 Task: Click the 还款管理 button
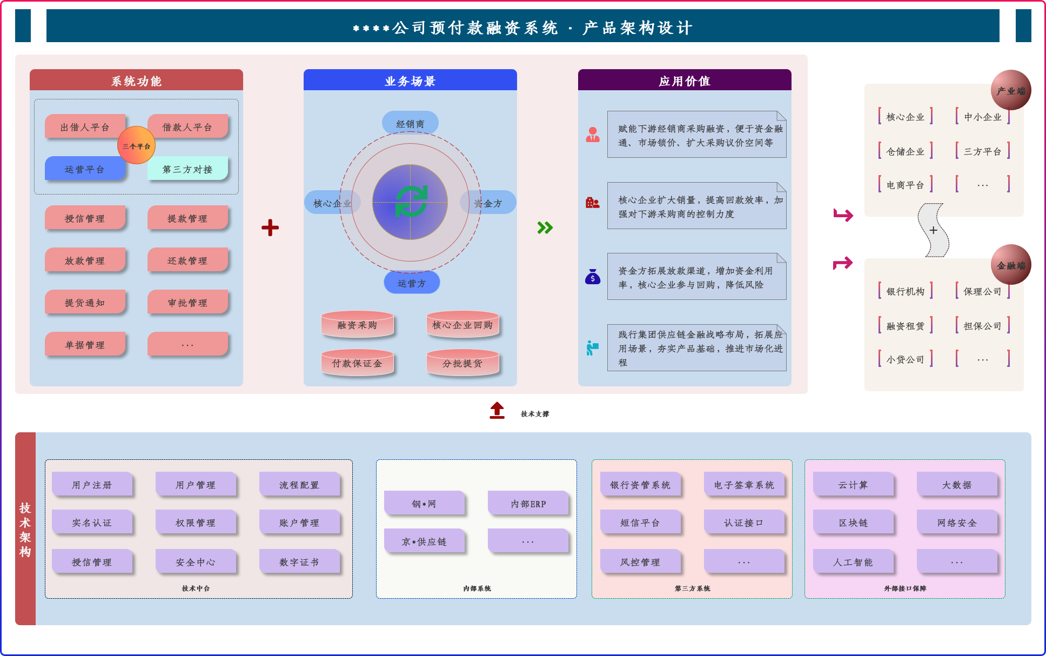(x=187, y=260)
